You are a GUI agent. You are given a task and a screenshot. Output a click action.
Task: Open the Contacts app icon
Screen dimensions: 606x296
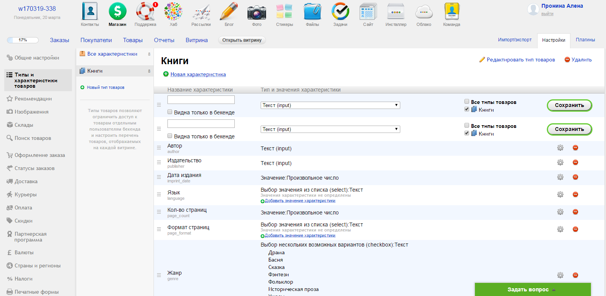coord(90,12)
